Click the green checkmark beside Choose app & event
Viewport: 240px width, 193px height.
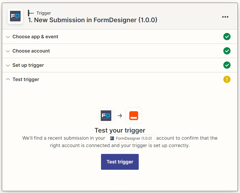(x=227, y=36)
